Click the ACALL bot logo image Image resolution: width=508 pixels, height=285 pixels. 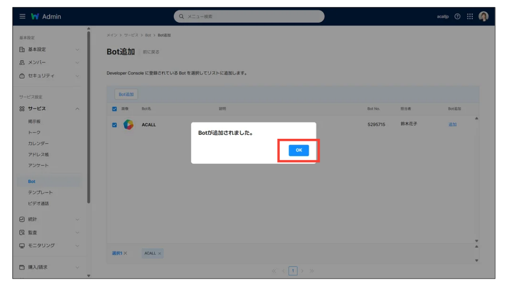pos(128,125)
